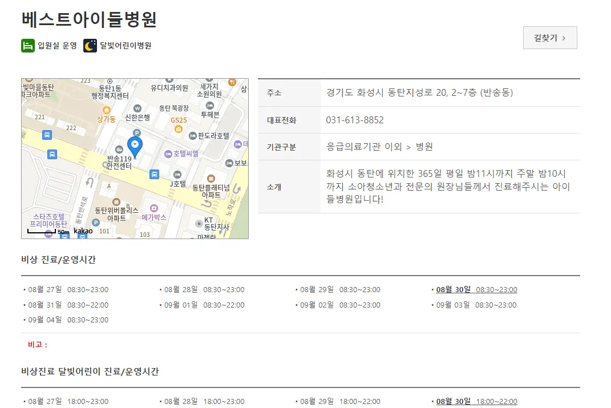Select the blue hospital marker on the map
The image size is (611, 408).
pos(135,143)
